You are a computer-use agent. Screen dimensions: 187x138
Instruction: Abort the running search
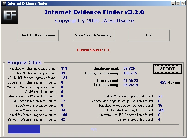[x=167, y=69]
